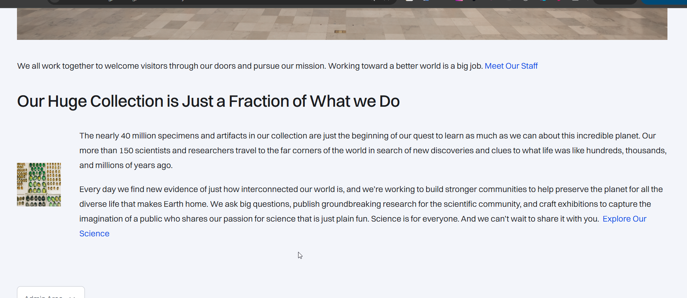Click the small brass plaque in floor image
687x298 pixels.
pyautogui.click(x=340, y=32)
